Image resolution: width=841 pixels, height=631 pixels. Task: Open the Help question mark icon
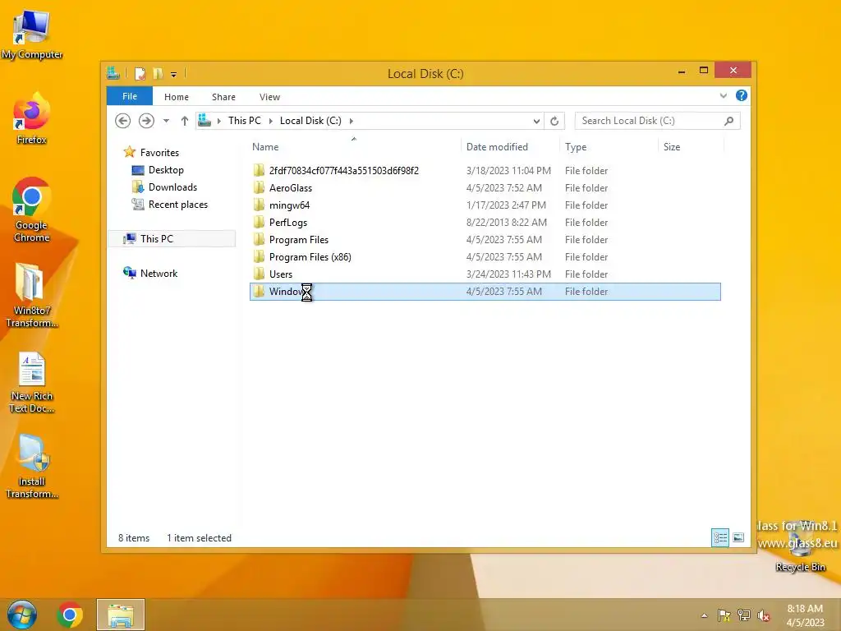click(x=742, y=95)
